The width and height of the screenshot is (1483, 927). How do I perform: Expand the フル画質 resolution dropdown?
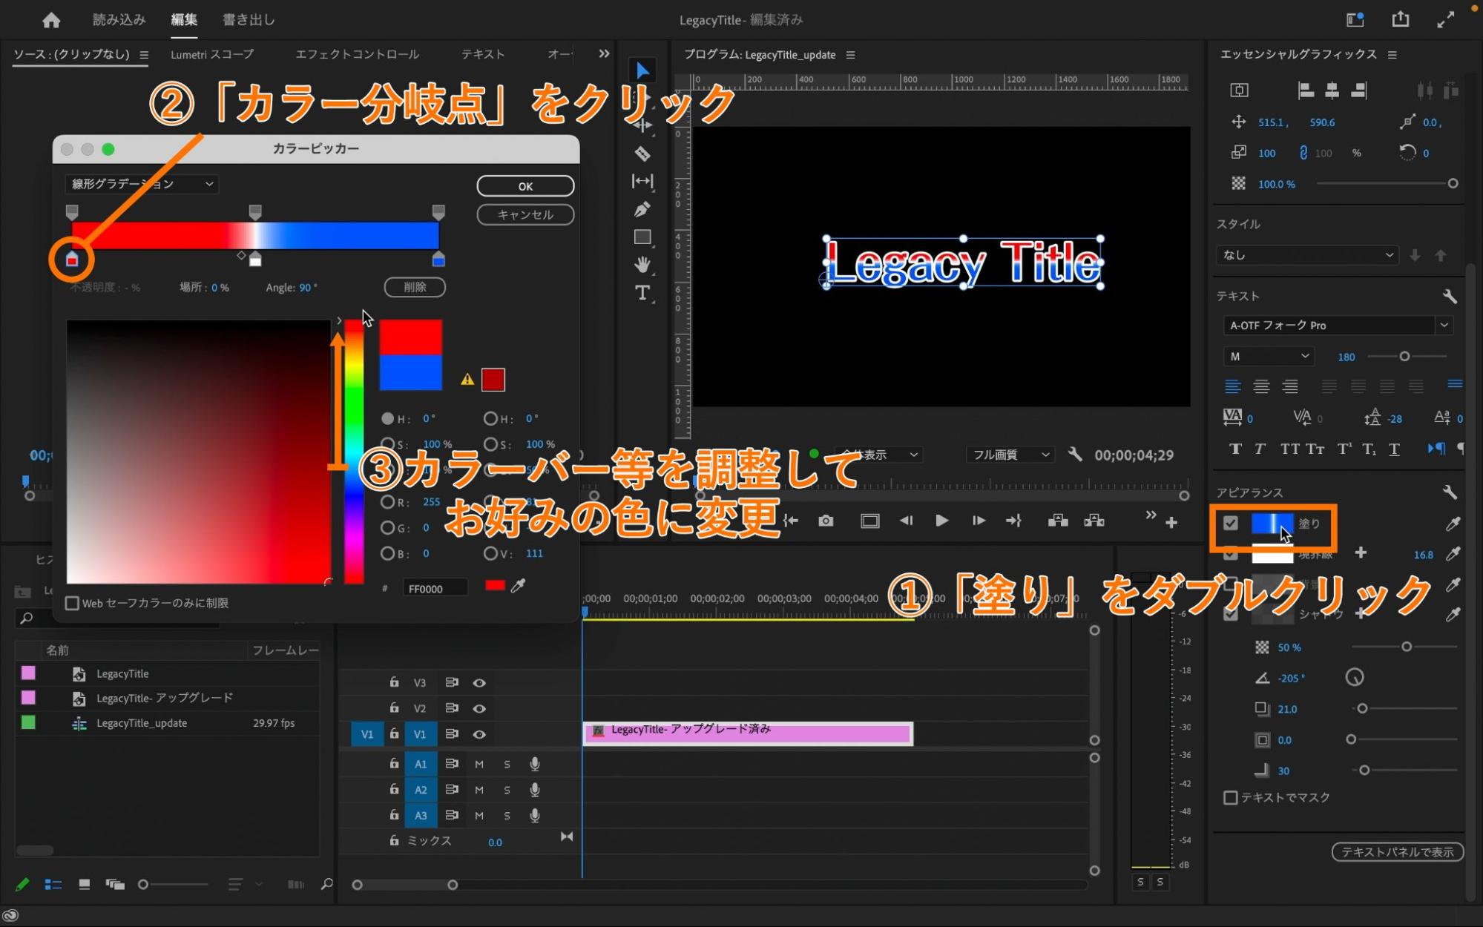(x=1010, y=455)
